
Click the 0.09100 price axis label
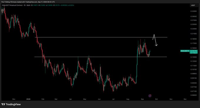pyautogui.click(x=194, y=78)
